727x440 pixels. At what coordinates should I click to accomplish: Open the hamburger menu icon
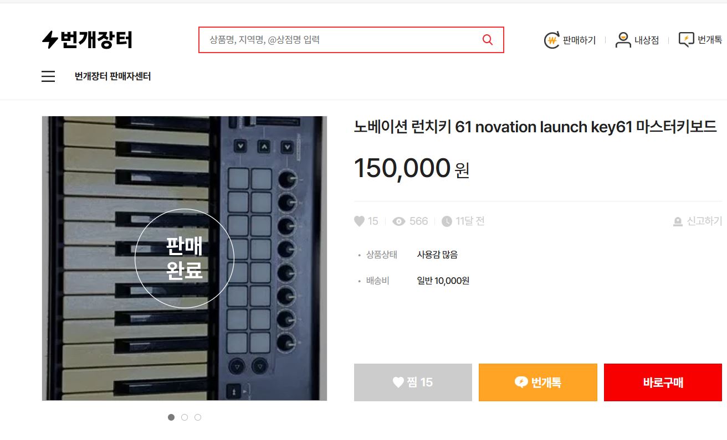pos(48,76)
